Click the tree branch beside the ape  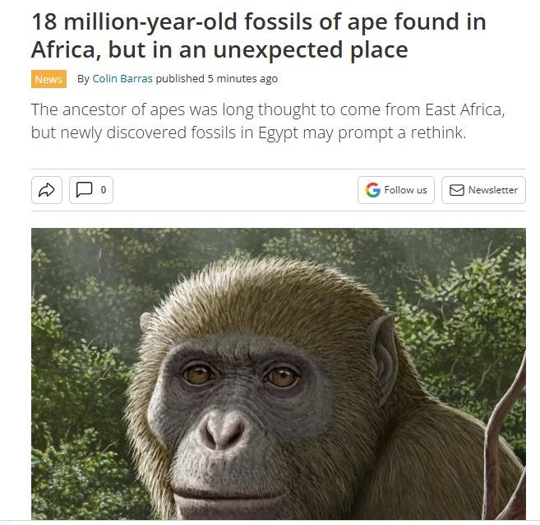[502, 436]
